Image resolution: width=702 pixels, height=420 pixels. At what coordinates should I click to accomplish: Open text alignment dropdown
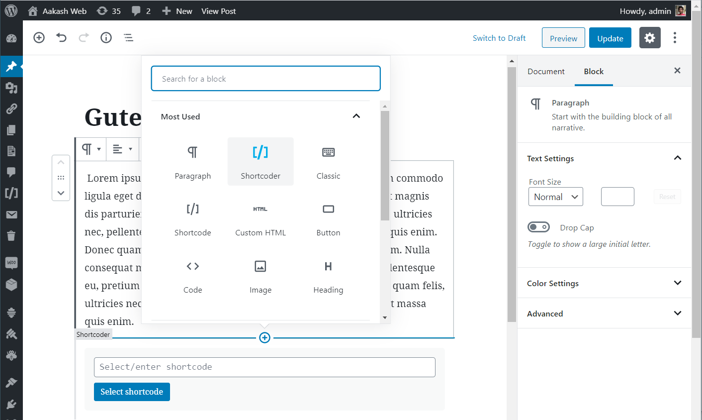[122, 149]
